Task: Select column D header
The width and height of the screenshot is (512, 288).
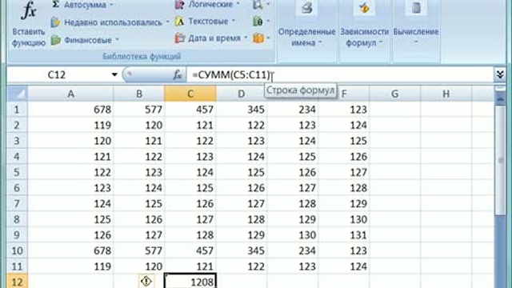Action: point(242,94)
